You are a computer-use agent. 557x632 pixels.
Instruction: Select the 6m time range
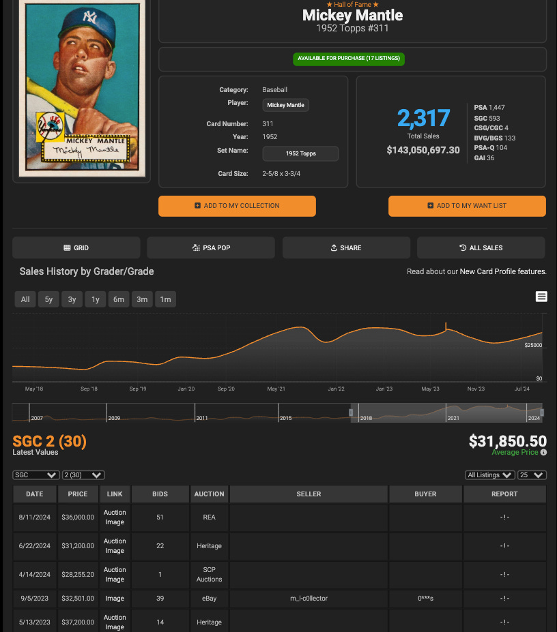[x=119, y=299]
